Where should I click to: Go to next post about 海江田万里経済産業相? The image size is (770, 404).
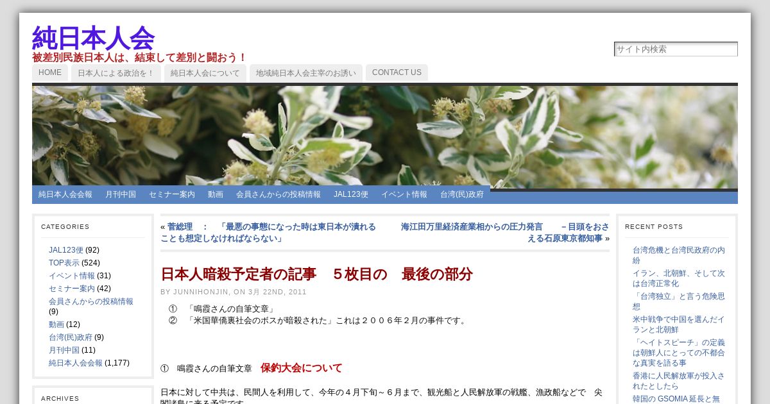tap(505, 233)
